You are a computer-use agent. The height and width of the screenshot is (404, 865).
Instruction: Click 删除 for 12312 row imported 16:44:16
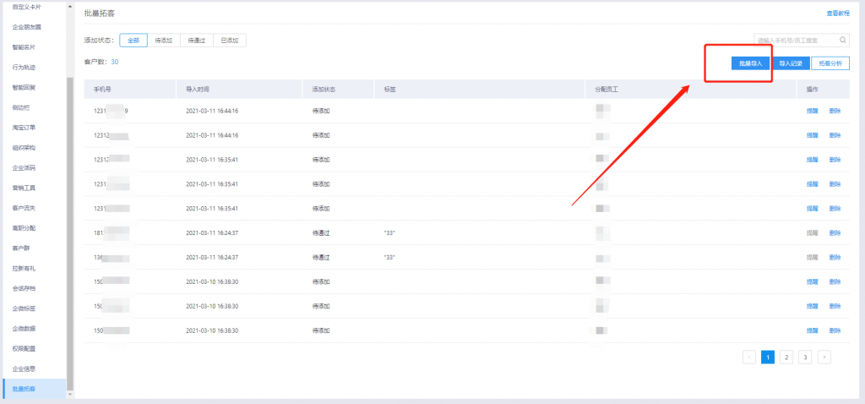click(x=835, y=135)
